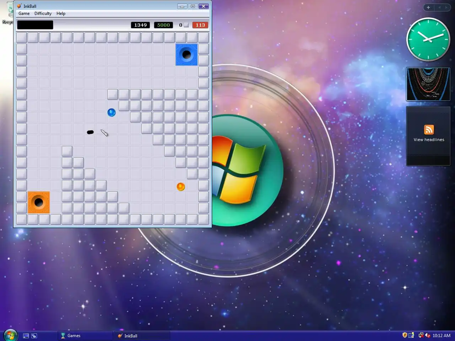Click the muted volume tray icon
Image resolution: width=455 pixels, height=341 pixels.
pos(428,335)
